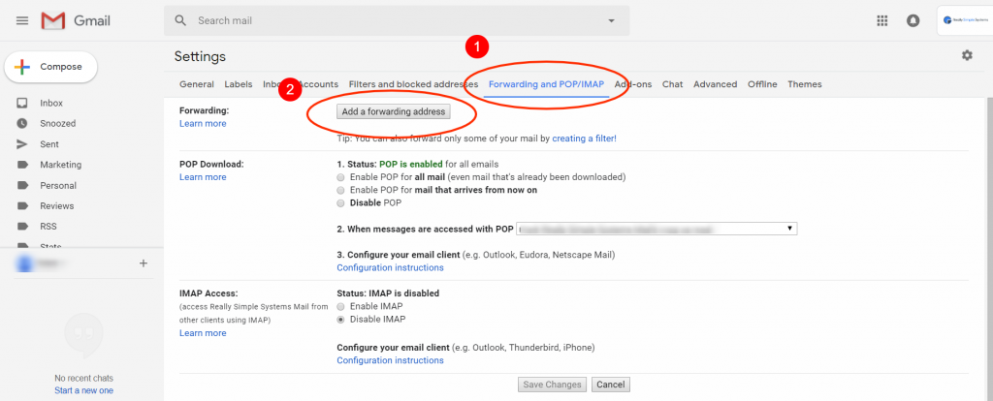Switch to the General settings tab
The image size is (993, 401).
coord(196,84)
